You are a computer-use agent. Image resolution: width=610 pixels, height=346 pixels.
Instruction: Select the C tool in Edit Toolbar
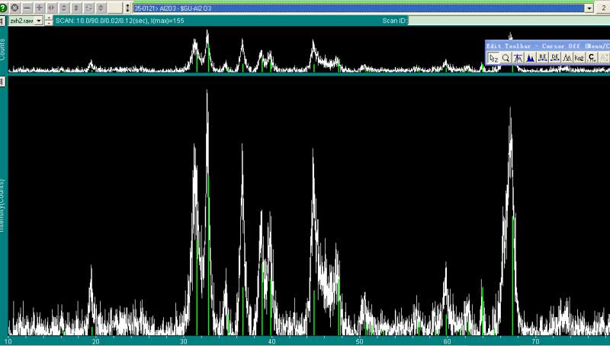592,58
